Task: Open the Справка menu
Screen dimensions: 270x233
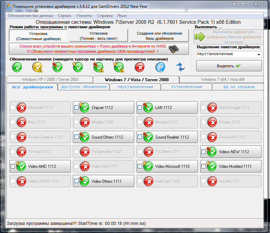Action: [105, 16]
